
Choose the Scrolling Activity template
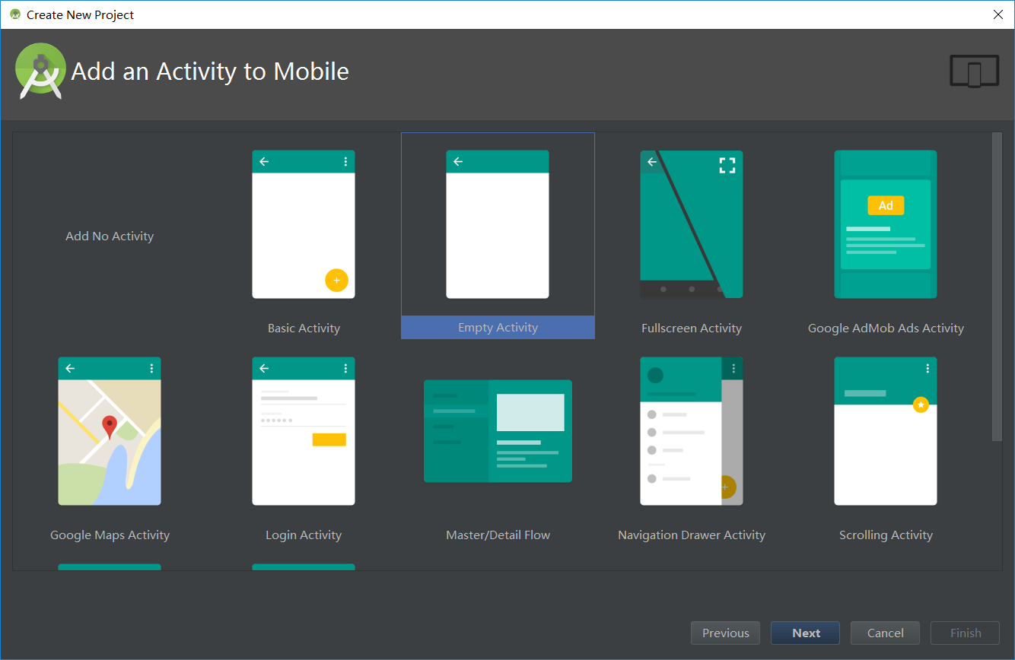pos(885,431)
